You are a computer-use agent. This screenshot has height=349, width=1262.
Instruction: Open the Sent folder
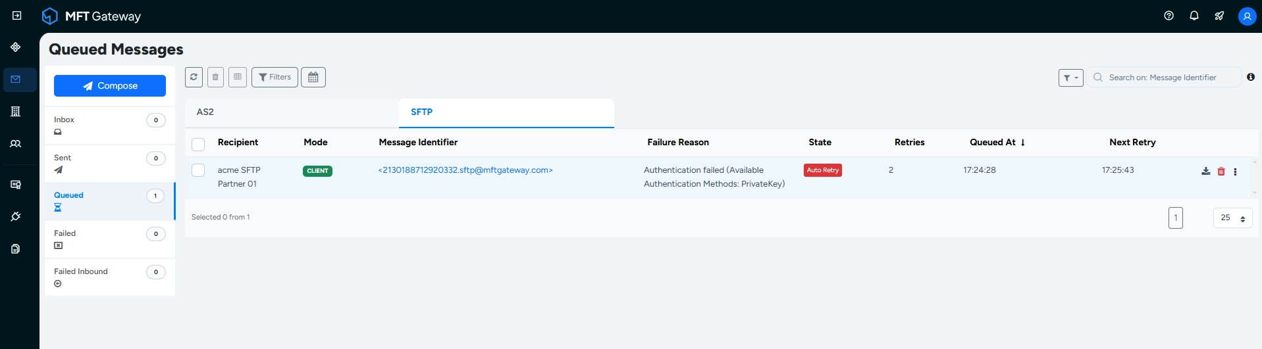tap(110, 164)
